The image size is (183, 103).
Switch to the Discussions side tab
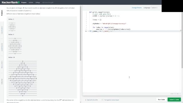point(2,64)
